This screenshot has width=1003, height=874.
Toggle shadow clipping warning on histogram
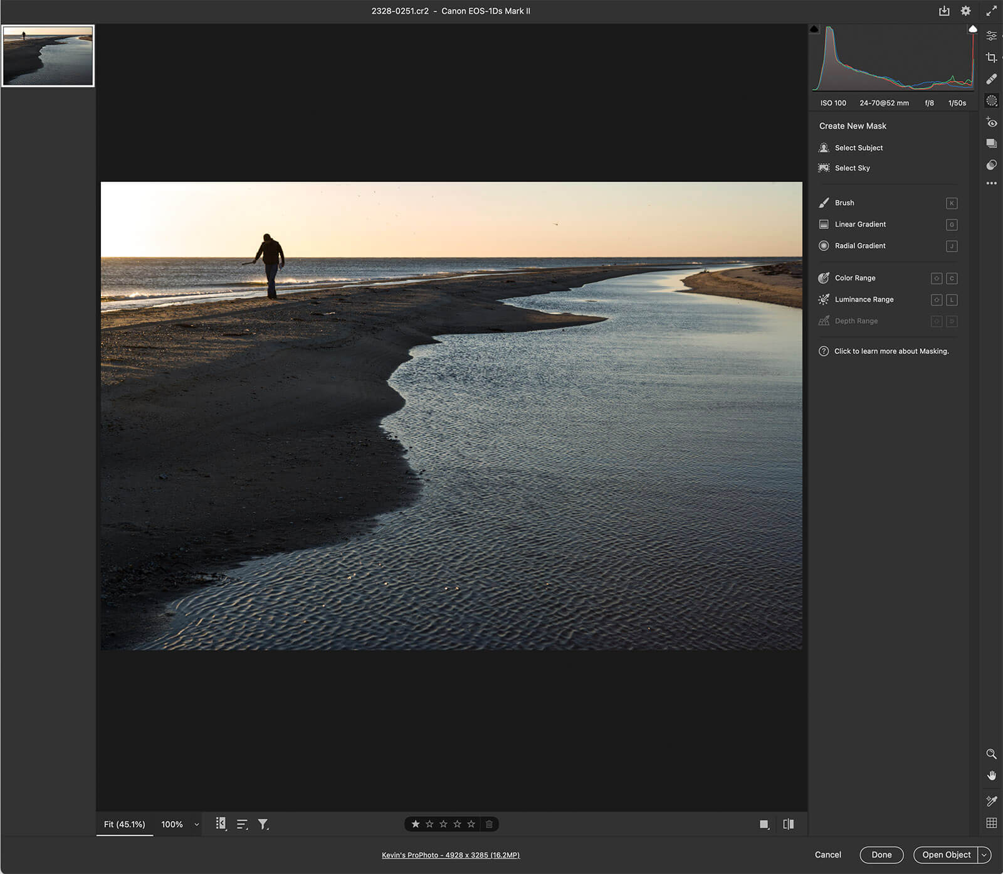pyautogui.click(x=814, y=28)
